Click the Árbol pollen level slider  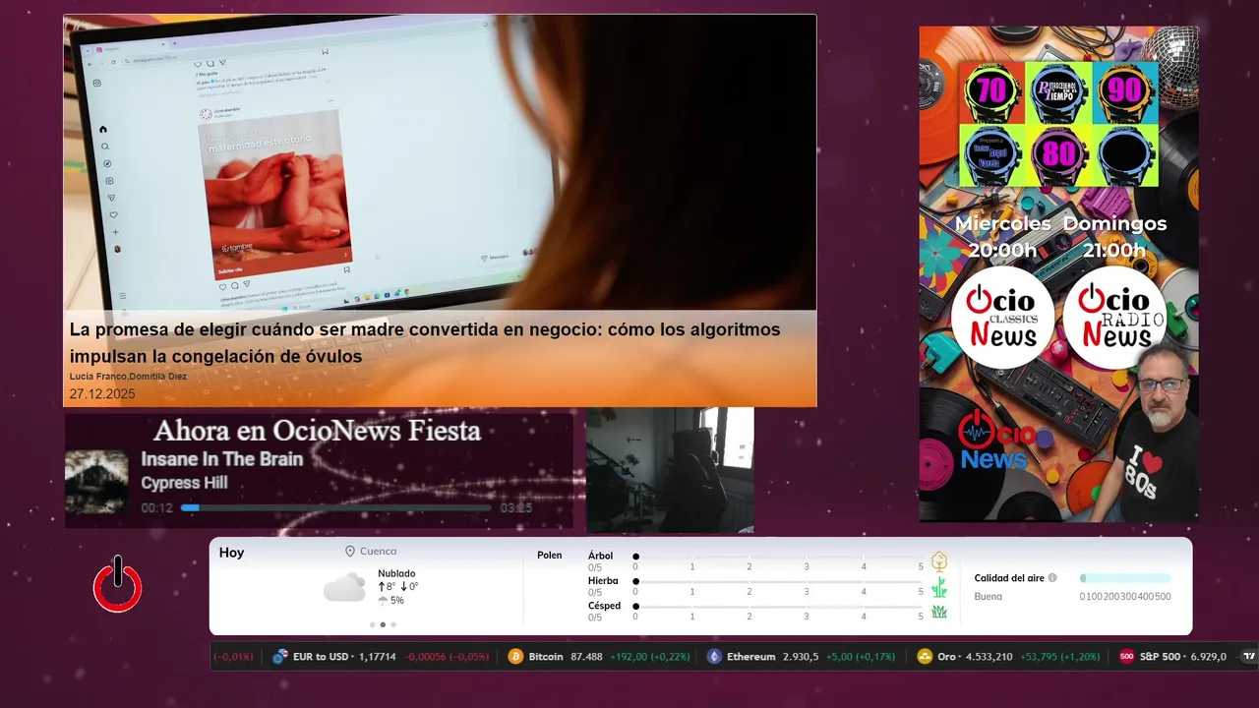779,557
